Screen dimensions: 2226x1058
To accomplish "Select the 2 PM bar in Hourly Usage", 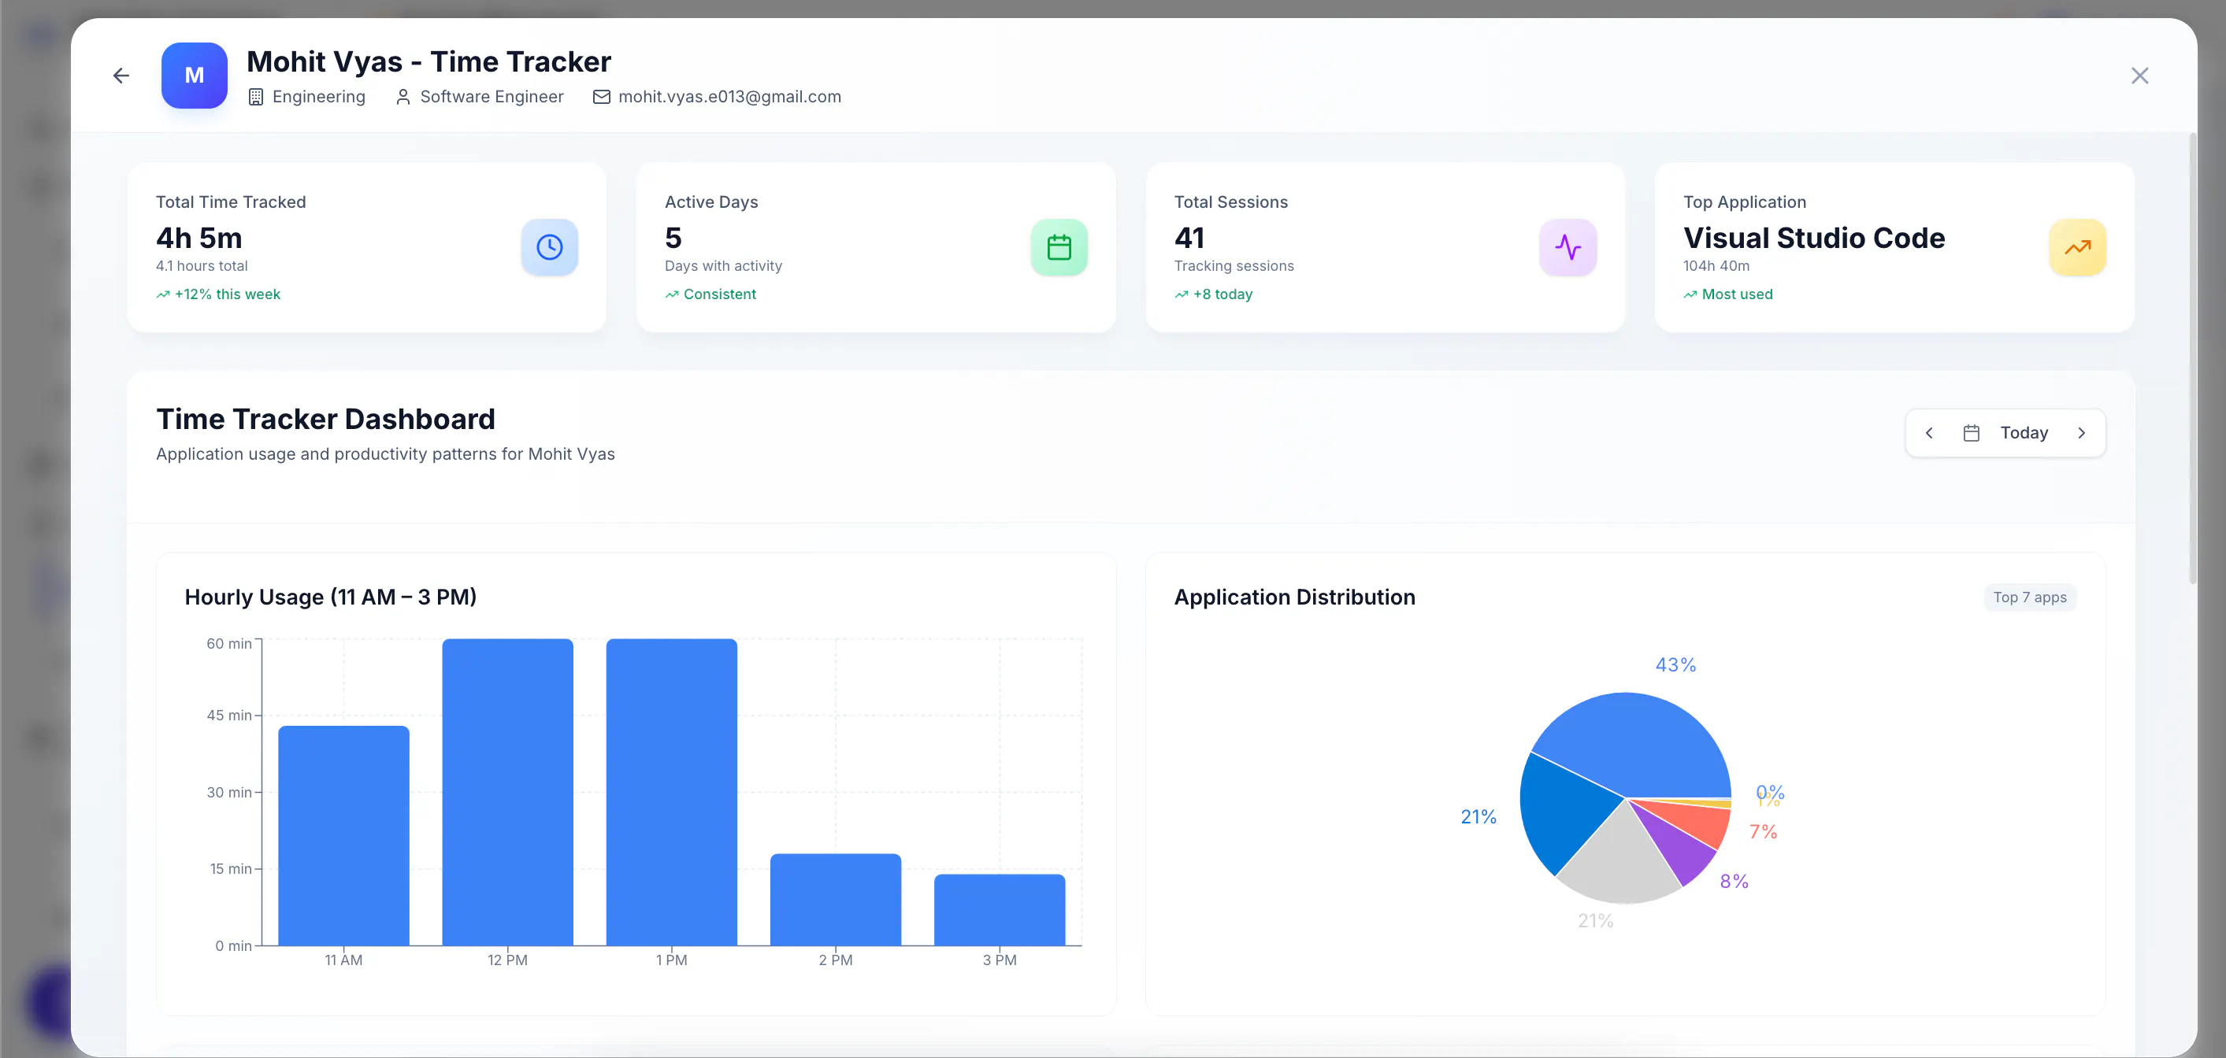I will 836,899.
